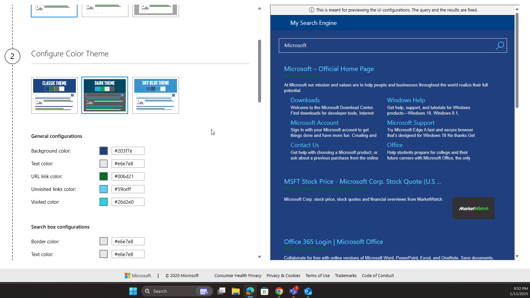Click the configuration panel scroll down arrow
530x298 pixels.
click(x=259, y=257)
